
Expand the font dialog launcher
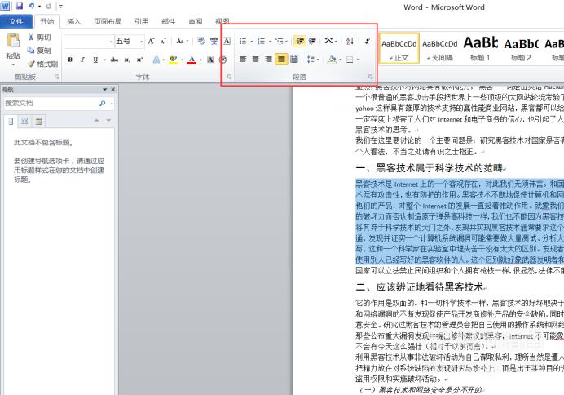tap(229, 77)
